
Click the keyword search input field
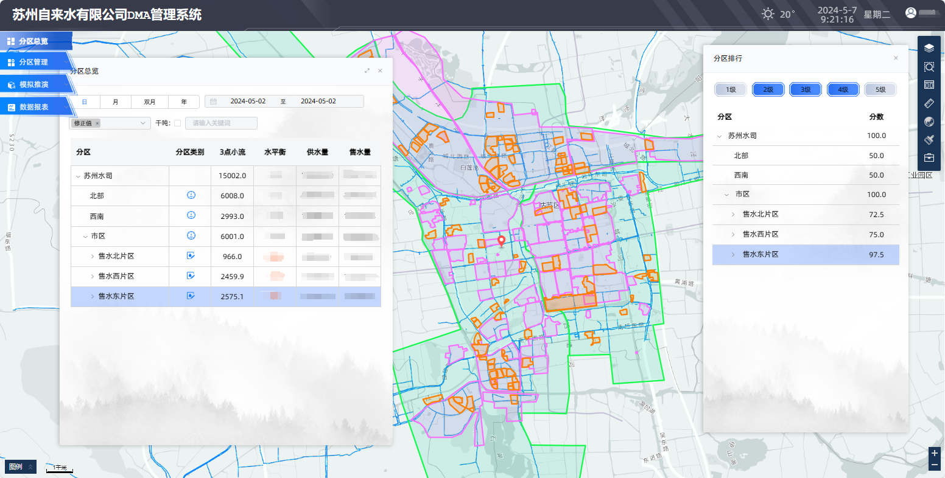tap(221, 123)
